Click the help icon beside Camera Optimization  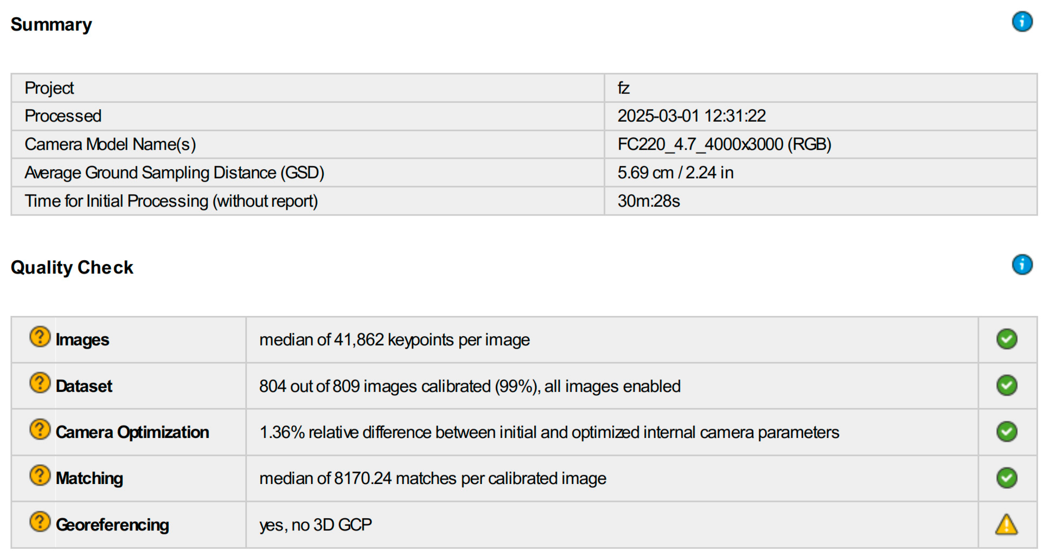click(40, 429)
